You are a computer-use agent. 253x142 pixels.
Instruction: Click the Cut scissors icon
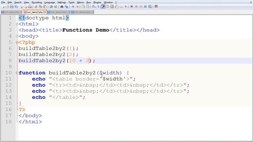coord(36,7)
